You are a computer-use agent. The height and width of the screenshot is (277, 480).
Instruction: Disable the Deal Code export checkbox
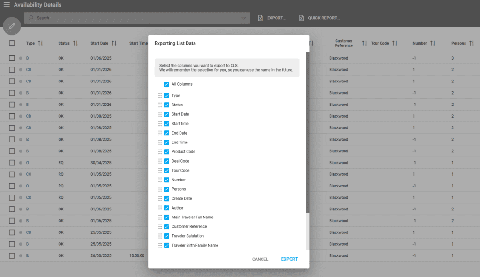[166, 161]
